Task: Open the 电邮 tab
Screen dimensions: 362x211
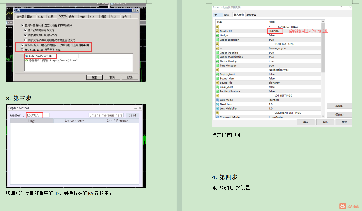Action: [82, 16]
